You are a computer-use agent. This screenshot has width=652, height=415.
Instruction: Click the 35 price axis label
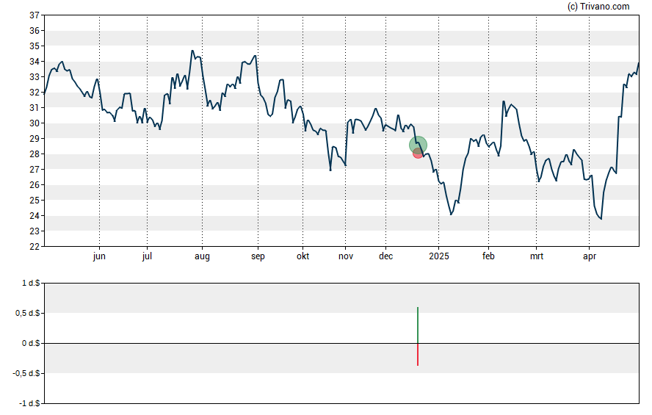tap(34, 46)
